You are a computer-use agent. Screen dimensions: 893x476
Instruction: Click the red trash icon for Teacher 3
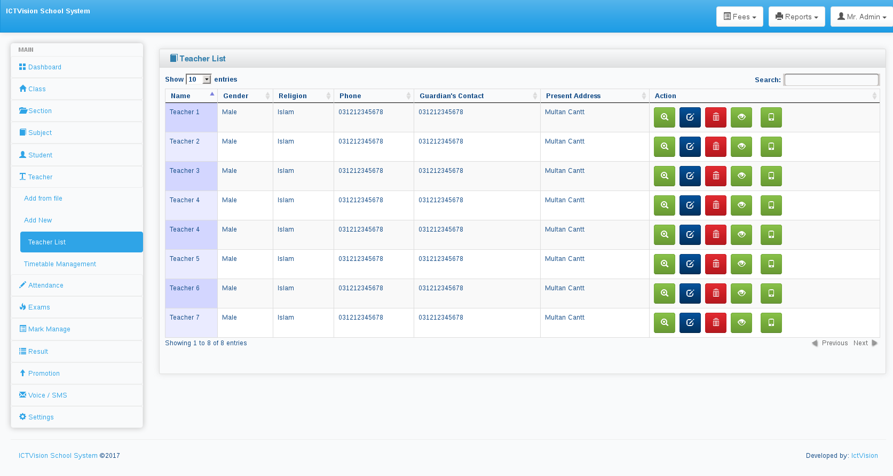(x=715, y=176)
